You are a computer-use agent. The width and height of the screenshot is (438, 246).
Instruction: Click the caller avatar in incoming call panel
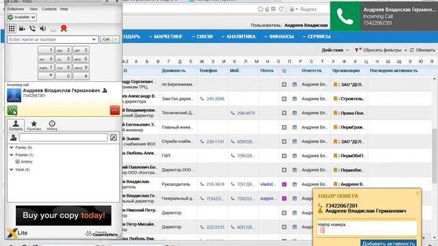[14, 95]
